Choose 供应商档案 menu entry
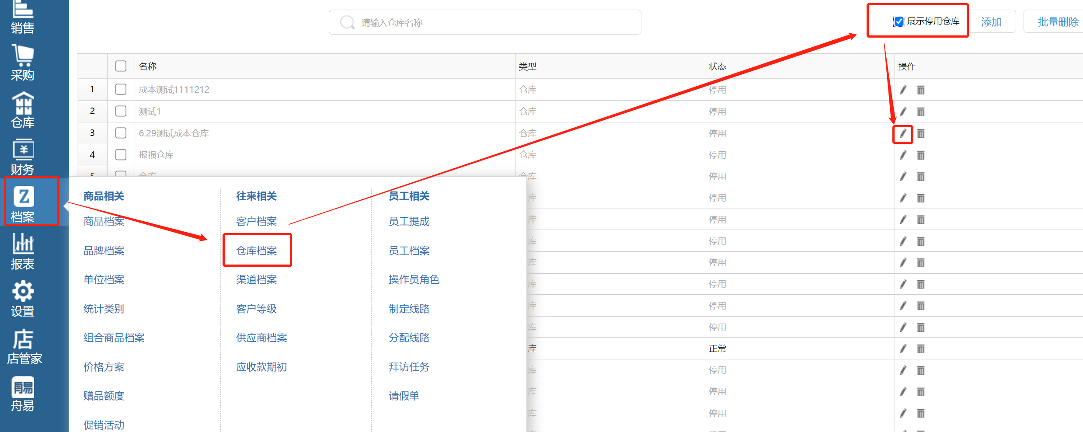Screen dimensions: 1083x432 coord(261,338)
